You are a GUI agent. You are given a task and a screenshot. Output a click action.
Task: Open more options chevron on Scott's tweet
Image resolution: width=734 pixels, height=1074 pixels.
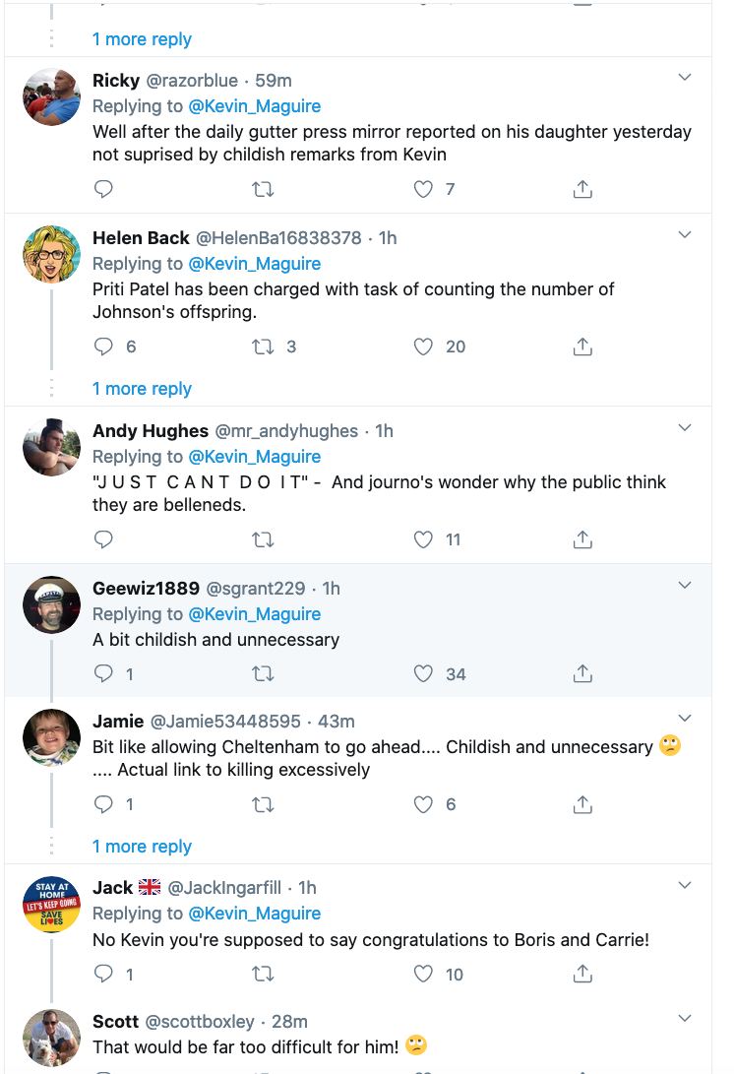coord(686,1019)
